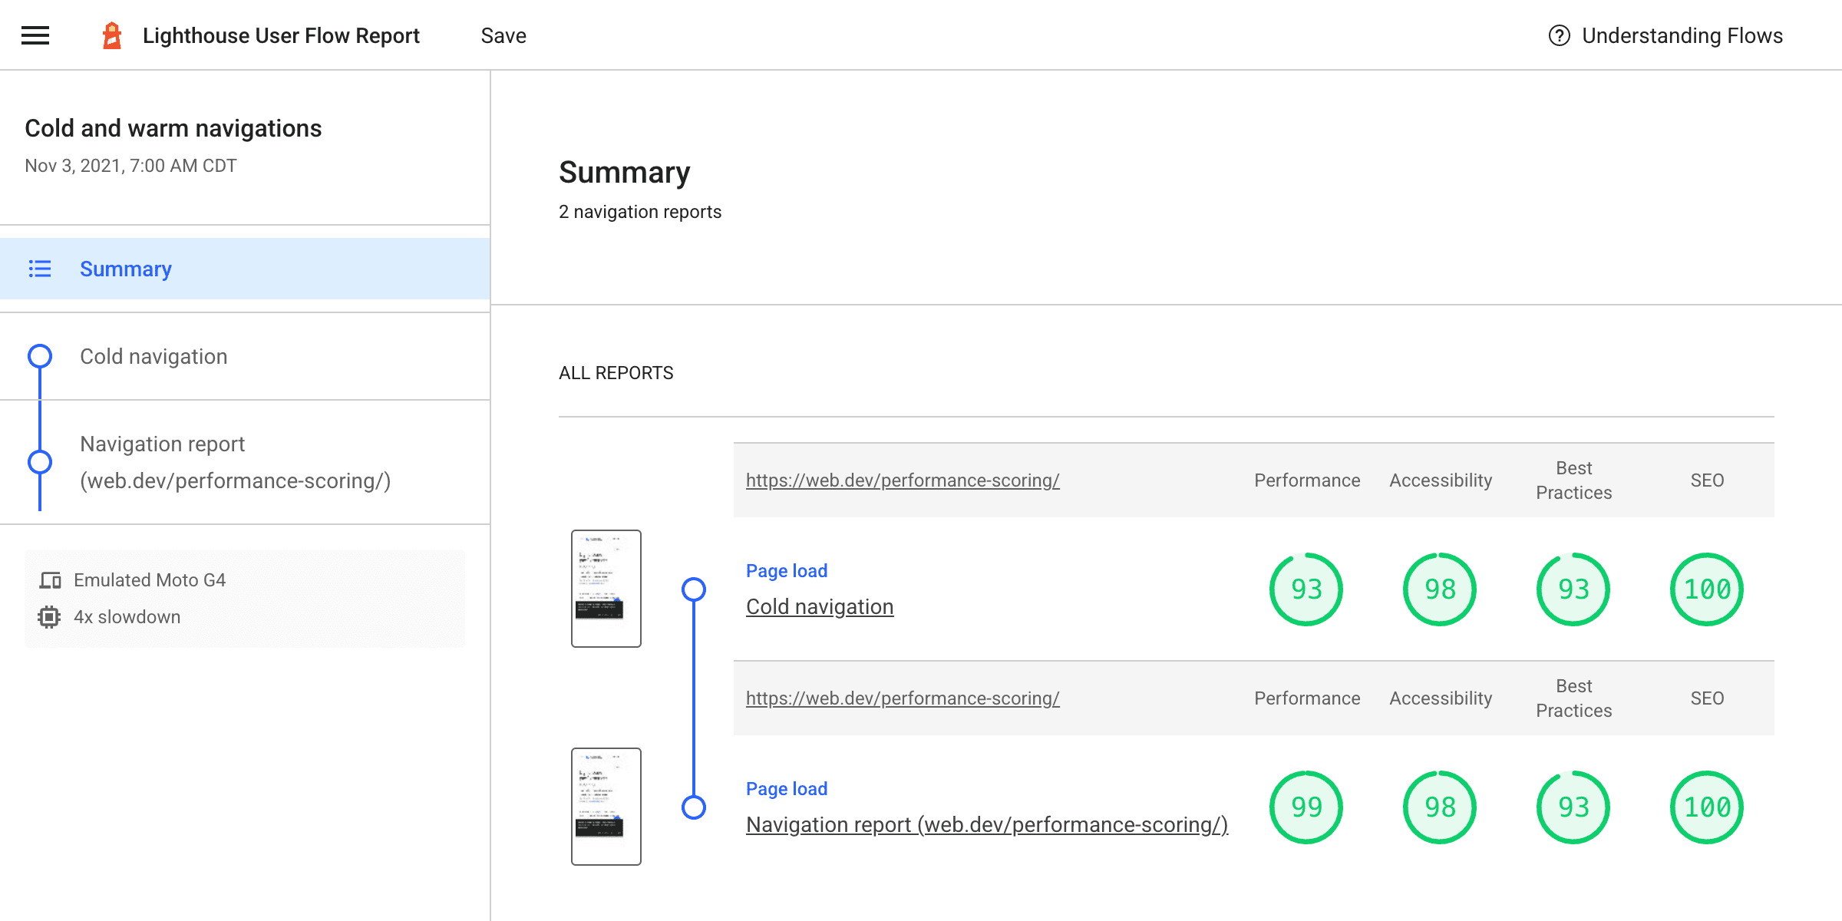This screenshot has height=921, width=1842.
Task: Click the hamburger menu icon
Action: pyautogui.click(x=35, y=35)
